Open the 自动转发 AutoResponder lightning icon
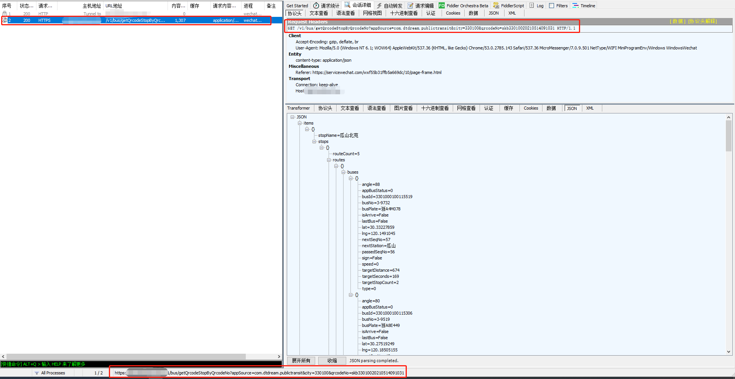The height and width of the screenshot is (379, 735). click(379, 5)
